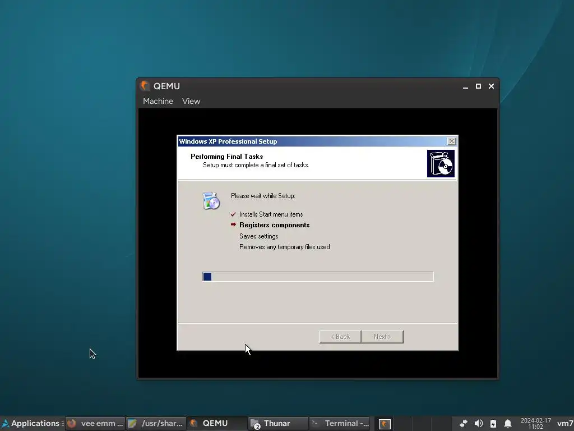Image resolution: width=574 pixels, height=431 pixels.
Task: Open the View menu in QEMU
Action: pyautogui.click(x=191, y=101)
